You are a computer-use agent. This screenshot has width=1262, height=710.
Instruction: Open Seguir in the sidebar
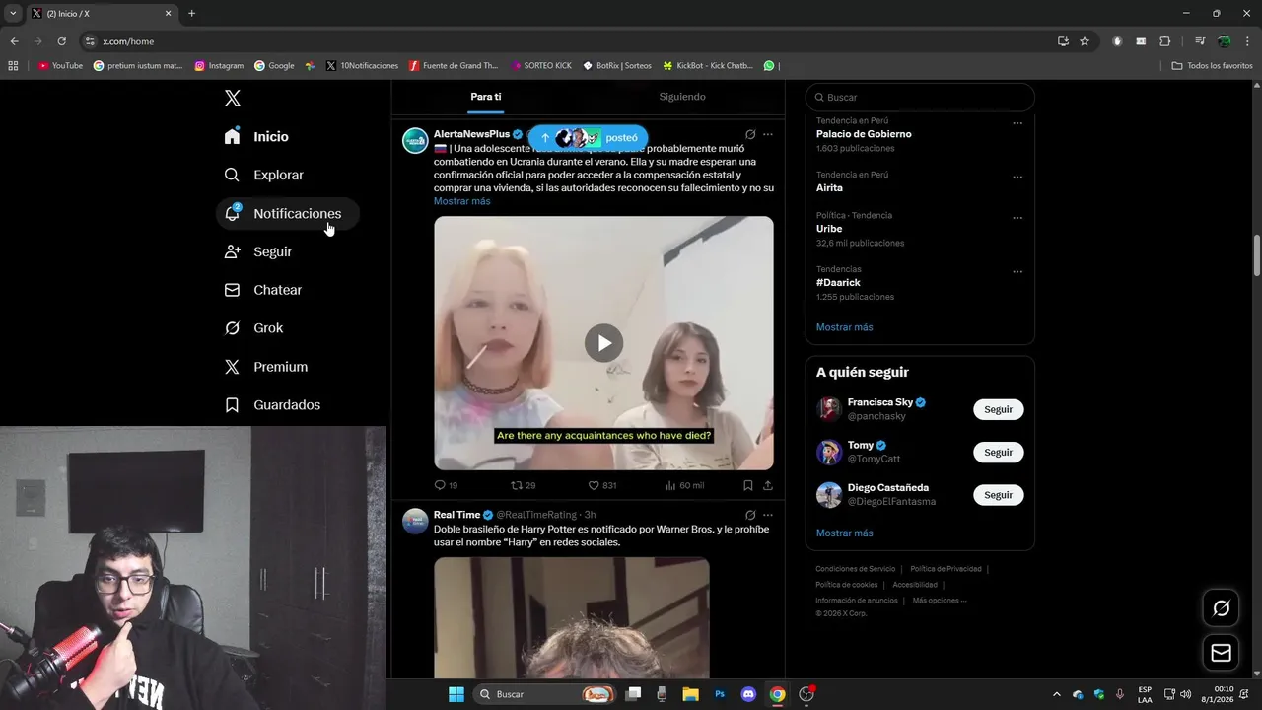[x=259, y=251]
